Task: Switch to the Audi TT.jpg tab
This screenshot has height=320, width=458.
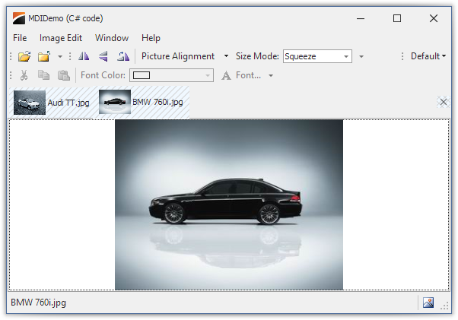Action: coord(52,103)
